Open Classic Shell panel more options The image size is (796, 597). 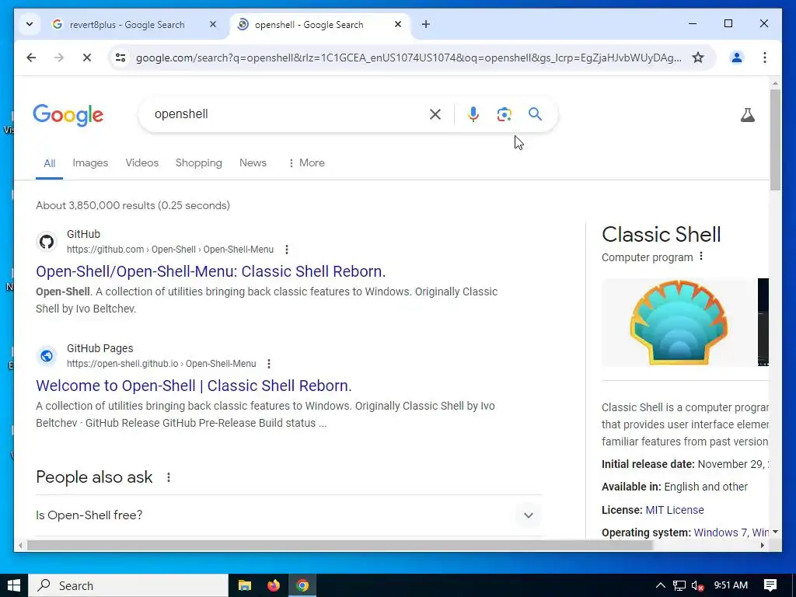pyautogui.click(x=701, y=257)
